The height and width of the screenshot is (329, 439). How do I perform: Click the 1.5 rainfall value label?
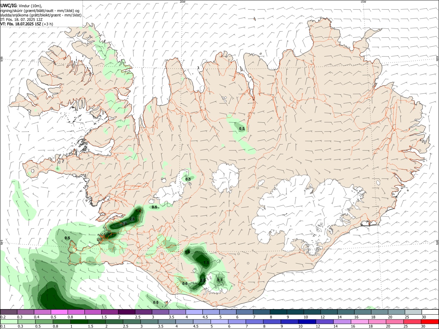[206, 263]
